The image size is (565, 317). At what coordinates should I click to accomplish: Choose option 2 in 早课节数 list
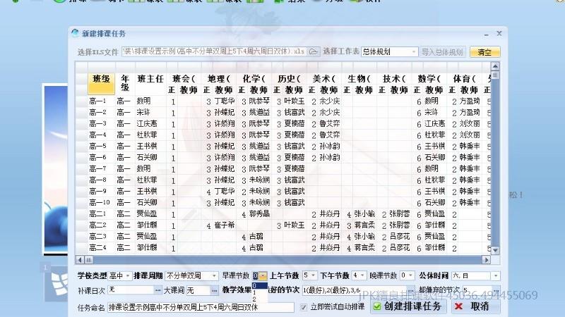[x=260, y=299]
